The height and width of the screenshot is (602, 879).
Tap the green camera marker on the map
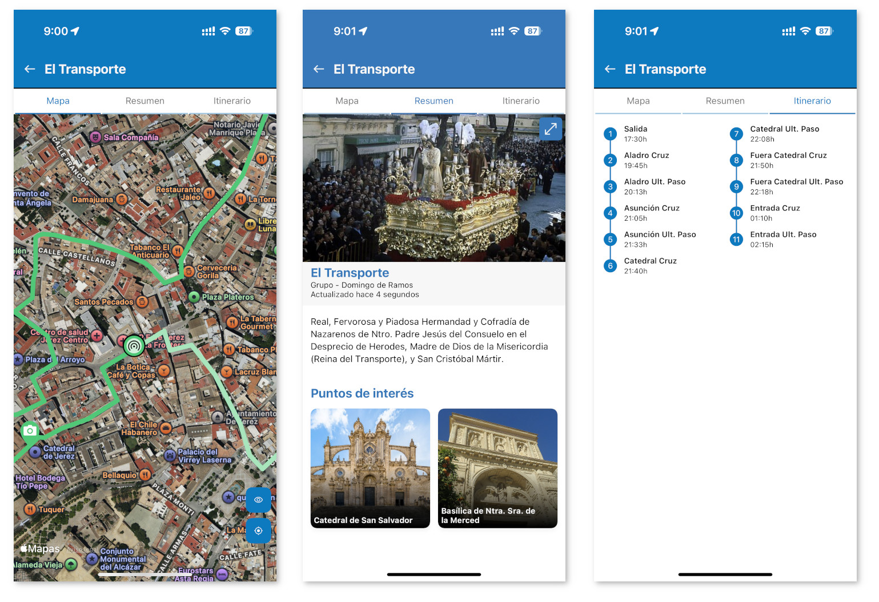pos(30,430)
